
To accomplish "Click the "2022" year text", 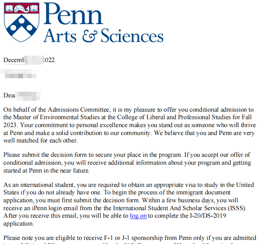I will click(x=49, y=60).
